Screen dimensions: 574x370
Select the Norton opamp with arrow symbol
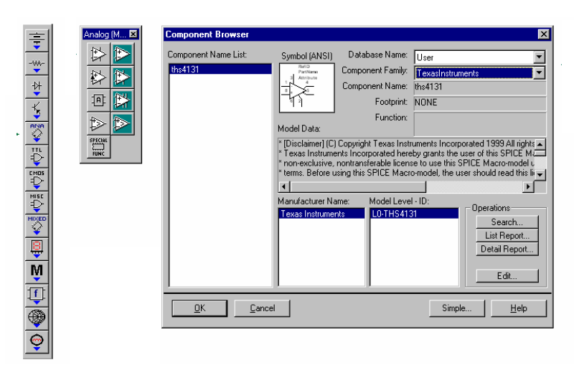click(x=98, y=77)
